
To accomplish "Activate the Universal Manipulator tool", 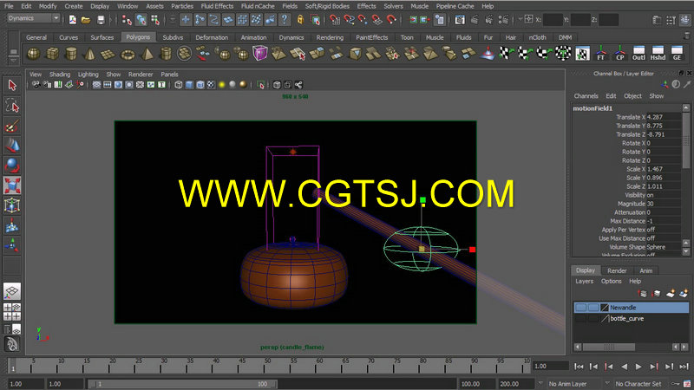I will [x=12, y=205].
